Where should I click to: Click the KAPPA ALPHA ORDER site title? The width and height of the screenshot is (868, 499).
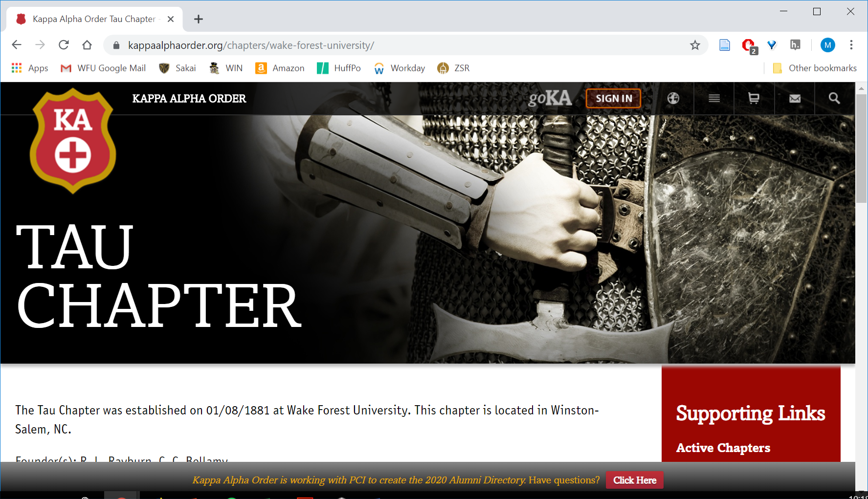[189, 98]
